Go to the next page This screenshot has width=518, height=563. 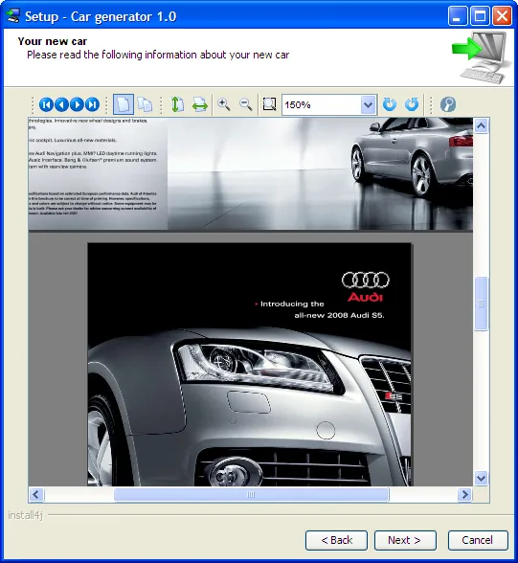(77, 105)
